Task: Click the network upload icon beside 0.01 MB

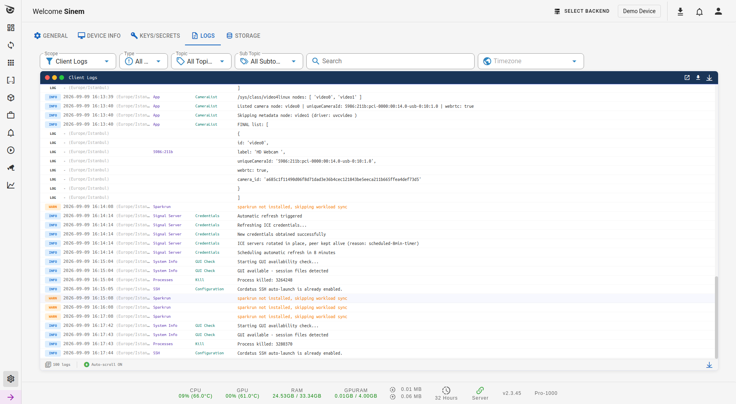Action: tap(393, 389)
